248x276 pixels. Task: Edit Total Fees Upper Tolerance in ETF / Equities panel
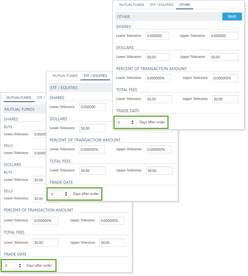click(x=159, y=170)
